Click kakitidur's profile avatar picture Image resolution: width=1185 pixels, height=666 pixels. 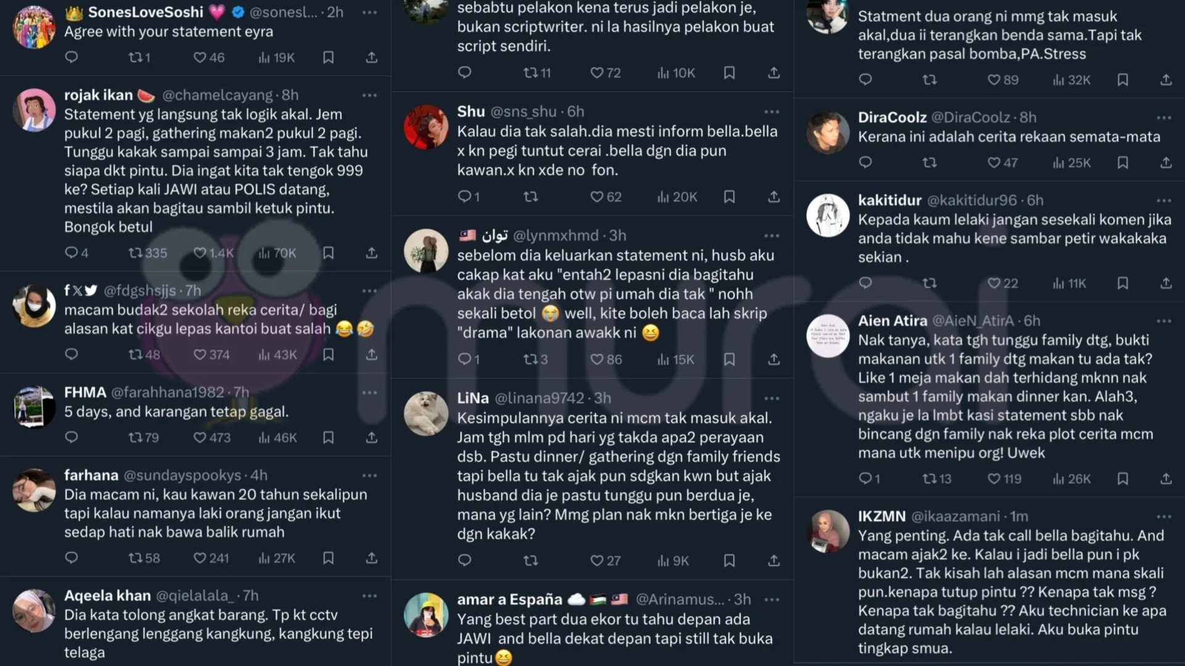(828, 216)
